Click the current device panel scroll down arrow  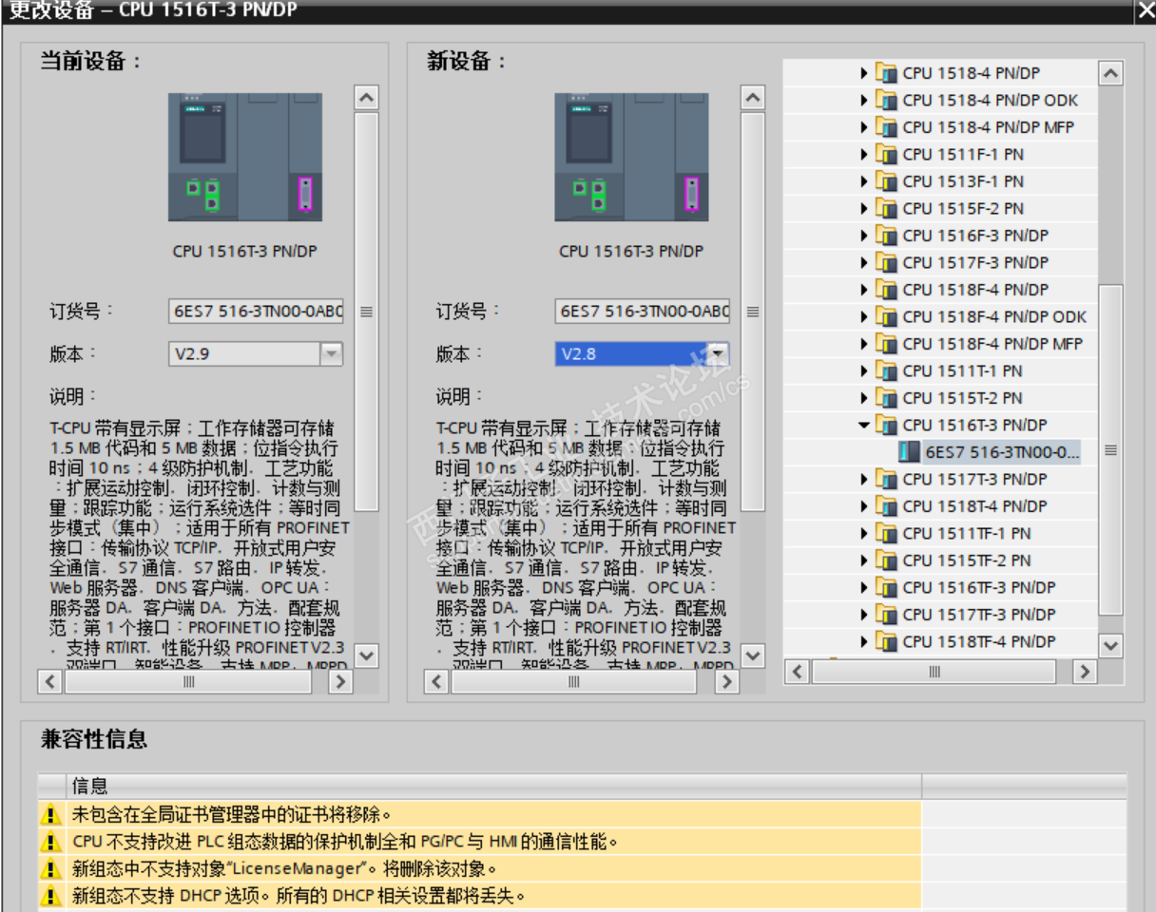(x=366, y=655)
